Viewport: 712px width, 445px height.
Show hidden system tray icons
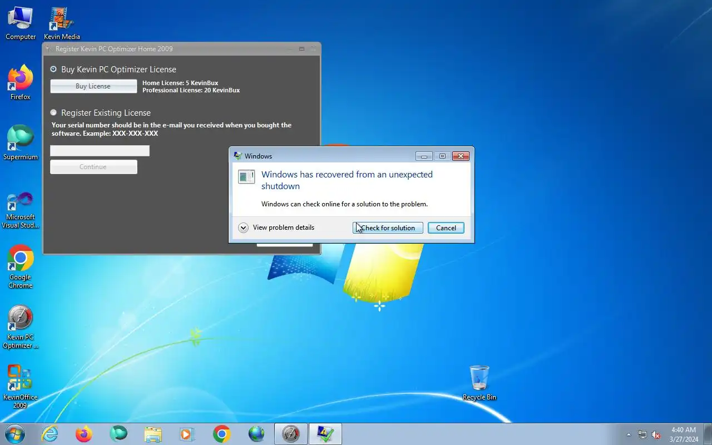(x=629, y=434)
